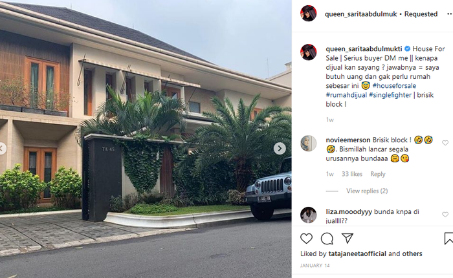Click the Requested follow button
The width and height of the screenshot is (453, 278).
[x=421, y=14]
